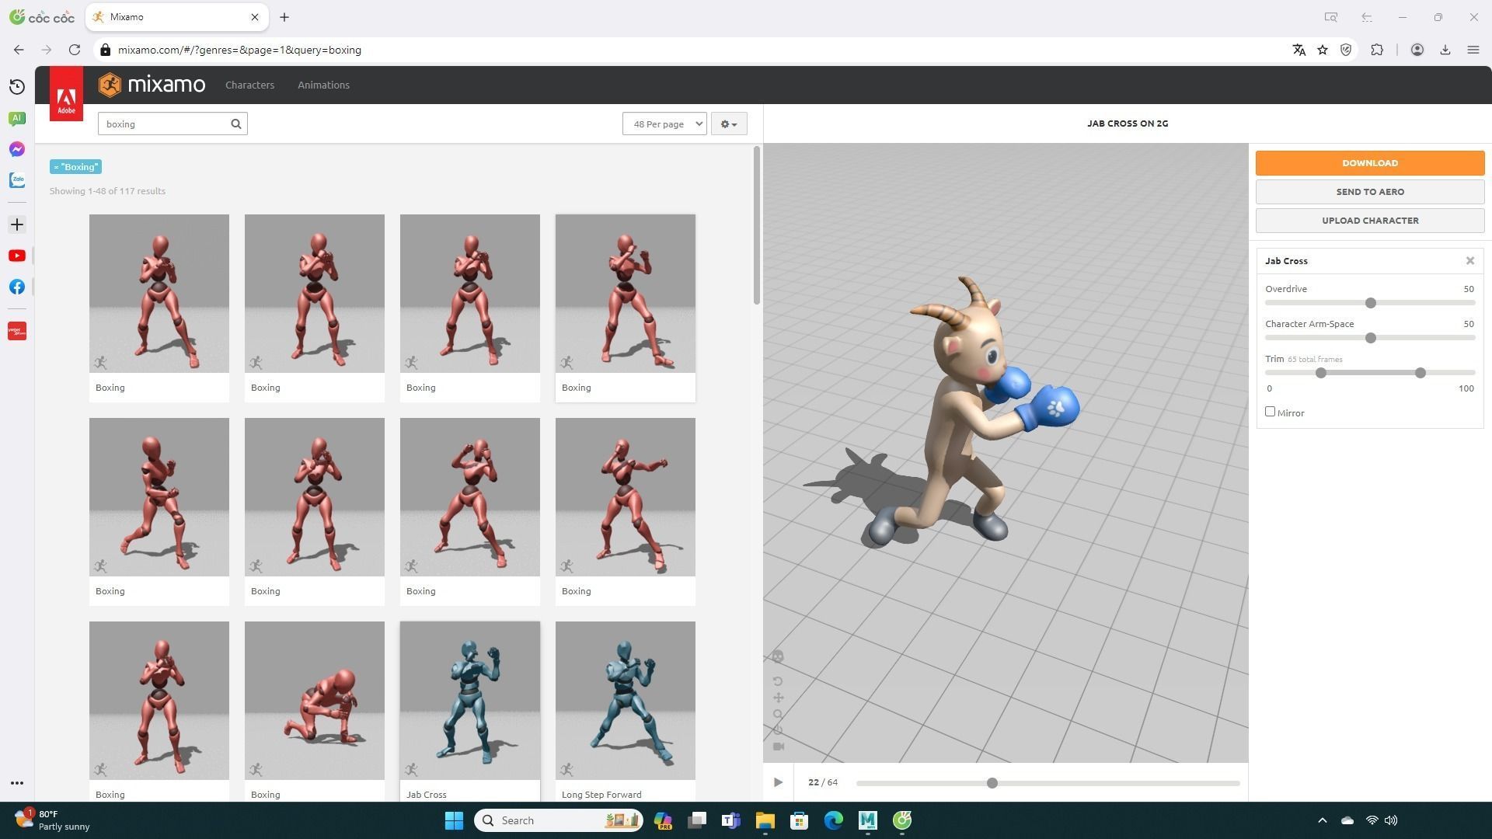The width and height of the screenshot is (1492, 839).
Task: Open a new browser tab
Action: pyautogui.click(x=284, y=17)
